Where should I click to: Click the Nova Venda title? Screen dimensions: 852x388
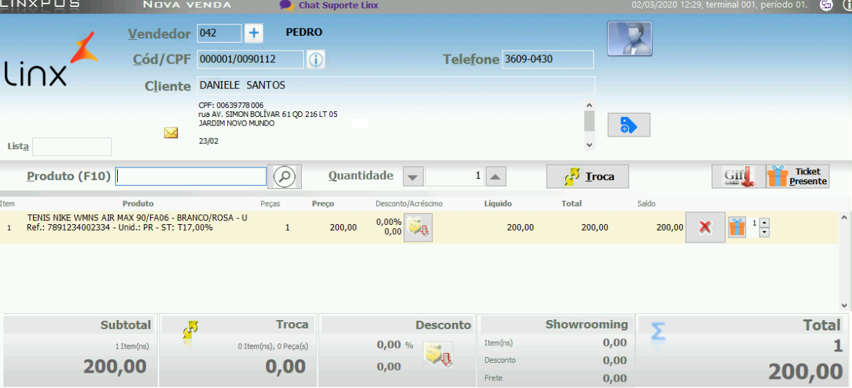point(187,5)
